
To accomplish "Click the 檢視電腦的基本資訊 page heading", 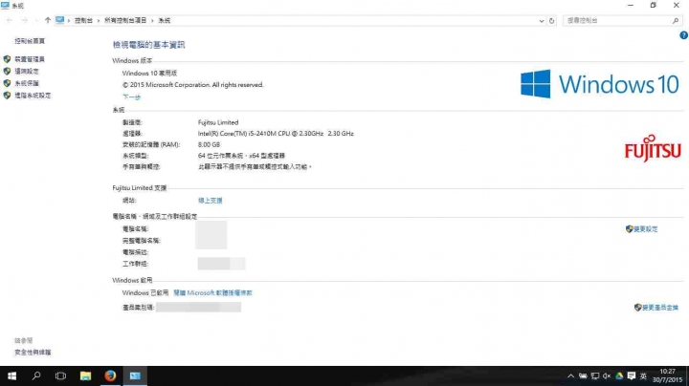I will (x=148, y=45).
